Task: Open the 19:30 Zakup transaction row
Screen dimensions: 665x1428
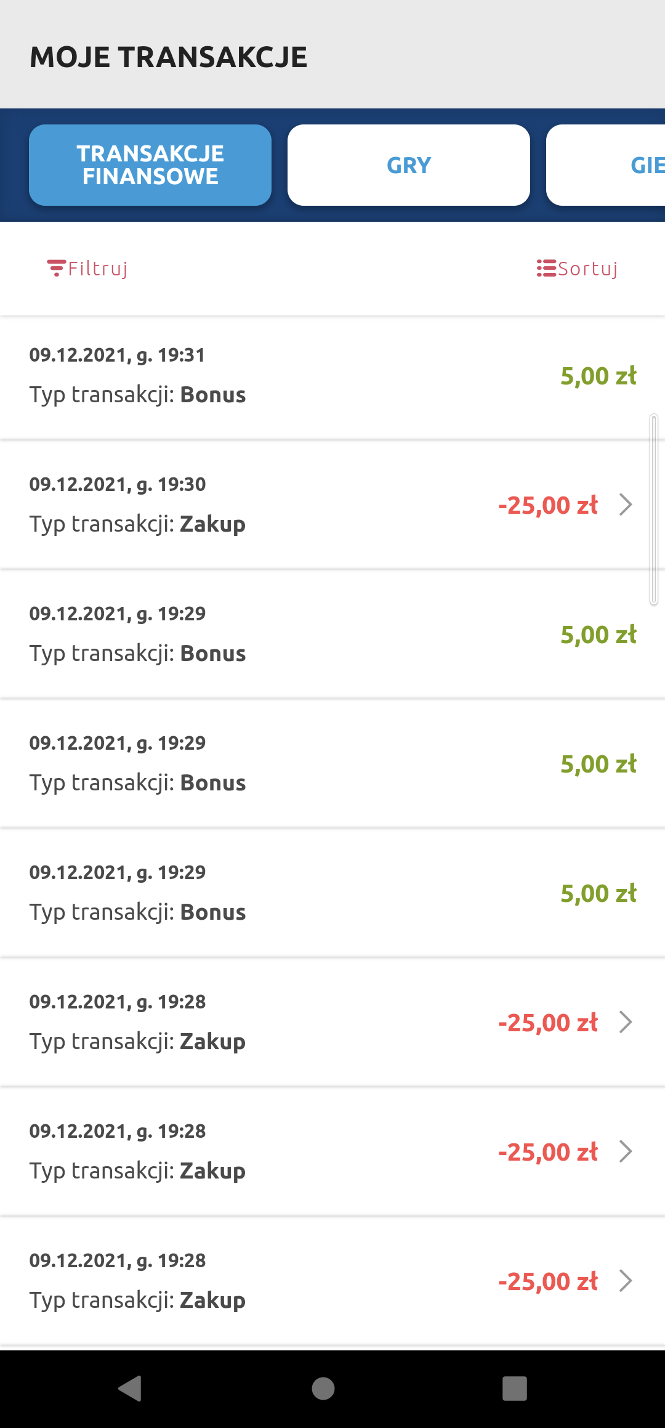Action: click(332, 505)
